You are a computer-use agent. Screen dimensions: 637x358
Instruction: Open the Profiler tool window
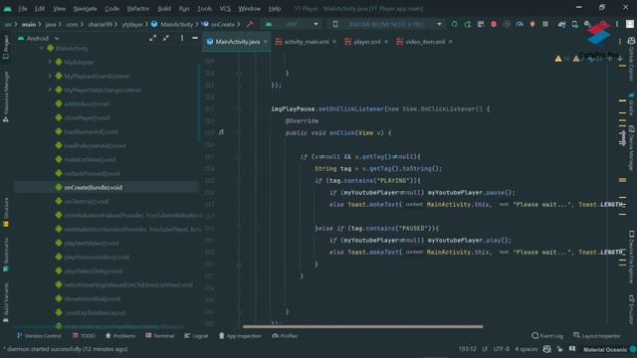pos(285,336)
